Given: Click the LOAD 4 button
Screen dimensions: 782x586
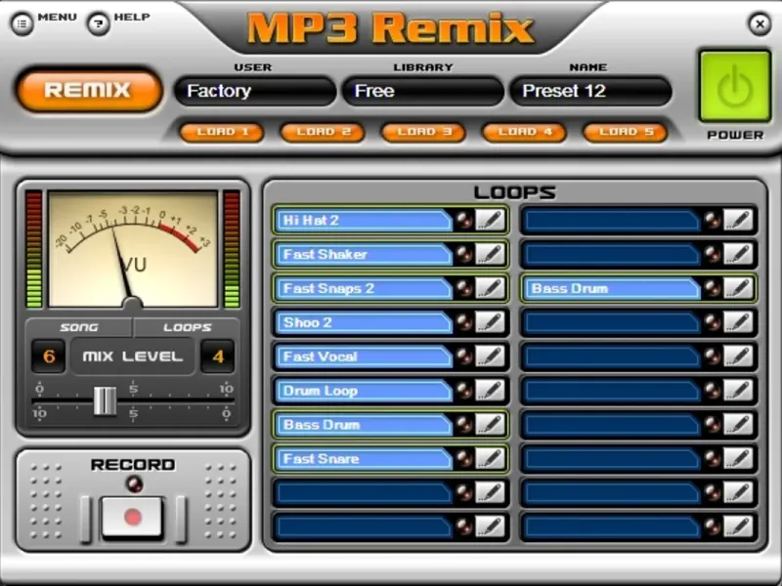Looking at the screenshot, I should click(x=524, y=132).
